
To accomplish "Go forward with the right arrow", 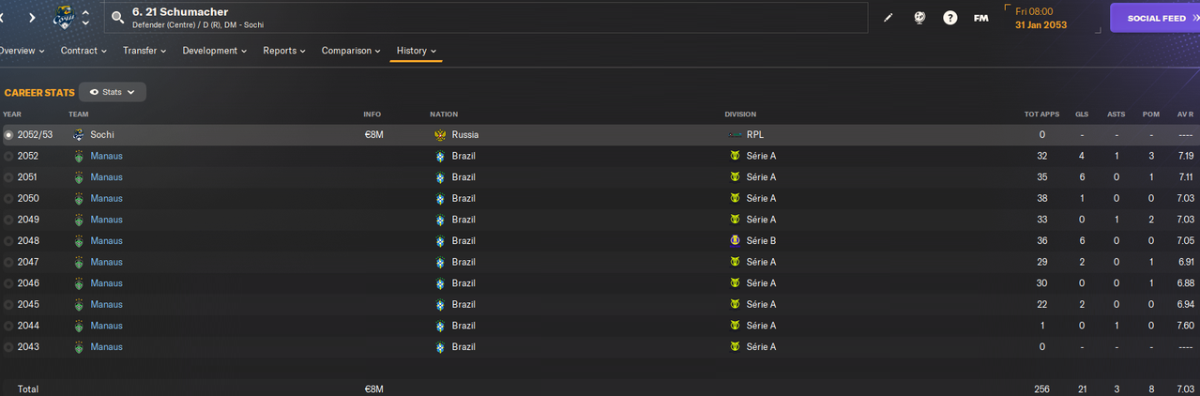I will [32, 17].
